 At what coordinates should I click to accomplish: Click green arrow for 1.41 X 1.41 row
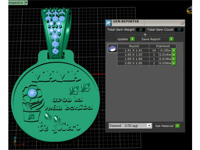pyautogui.click(x=174, y=50)
